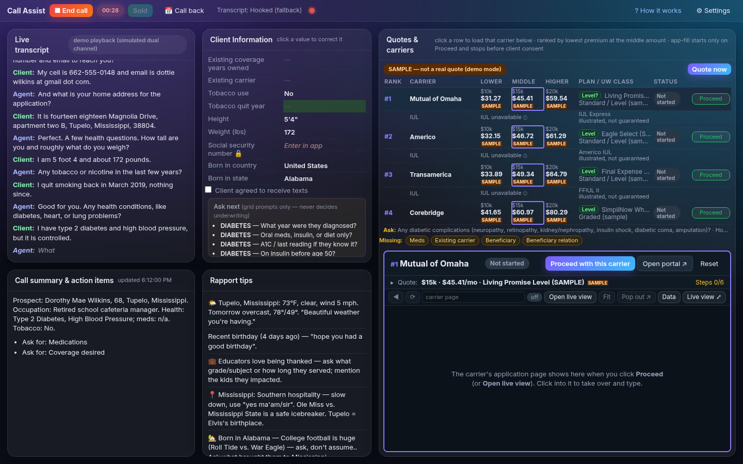
Task: Click the reload icon in carrier browser bar
Action: [413, 297]
